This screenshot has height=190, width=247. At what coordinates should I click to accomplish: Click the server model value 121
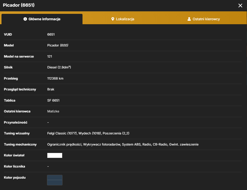pyautogui.click(x=50, y=56)
